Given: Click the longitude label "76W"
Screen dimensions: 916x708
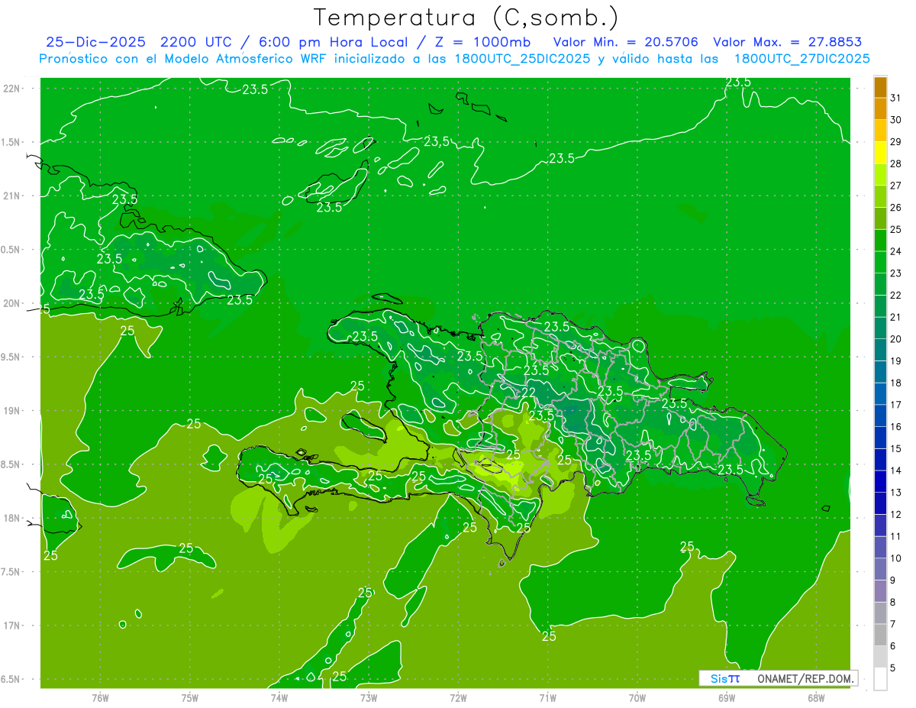Looking at the screenshot, I should tap(100, 697).
